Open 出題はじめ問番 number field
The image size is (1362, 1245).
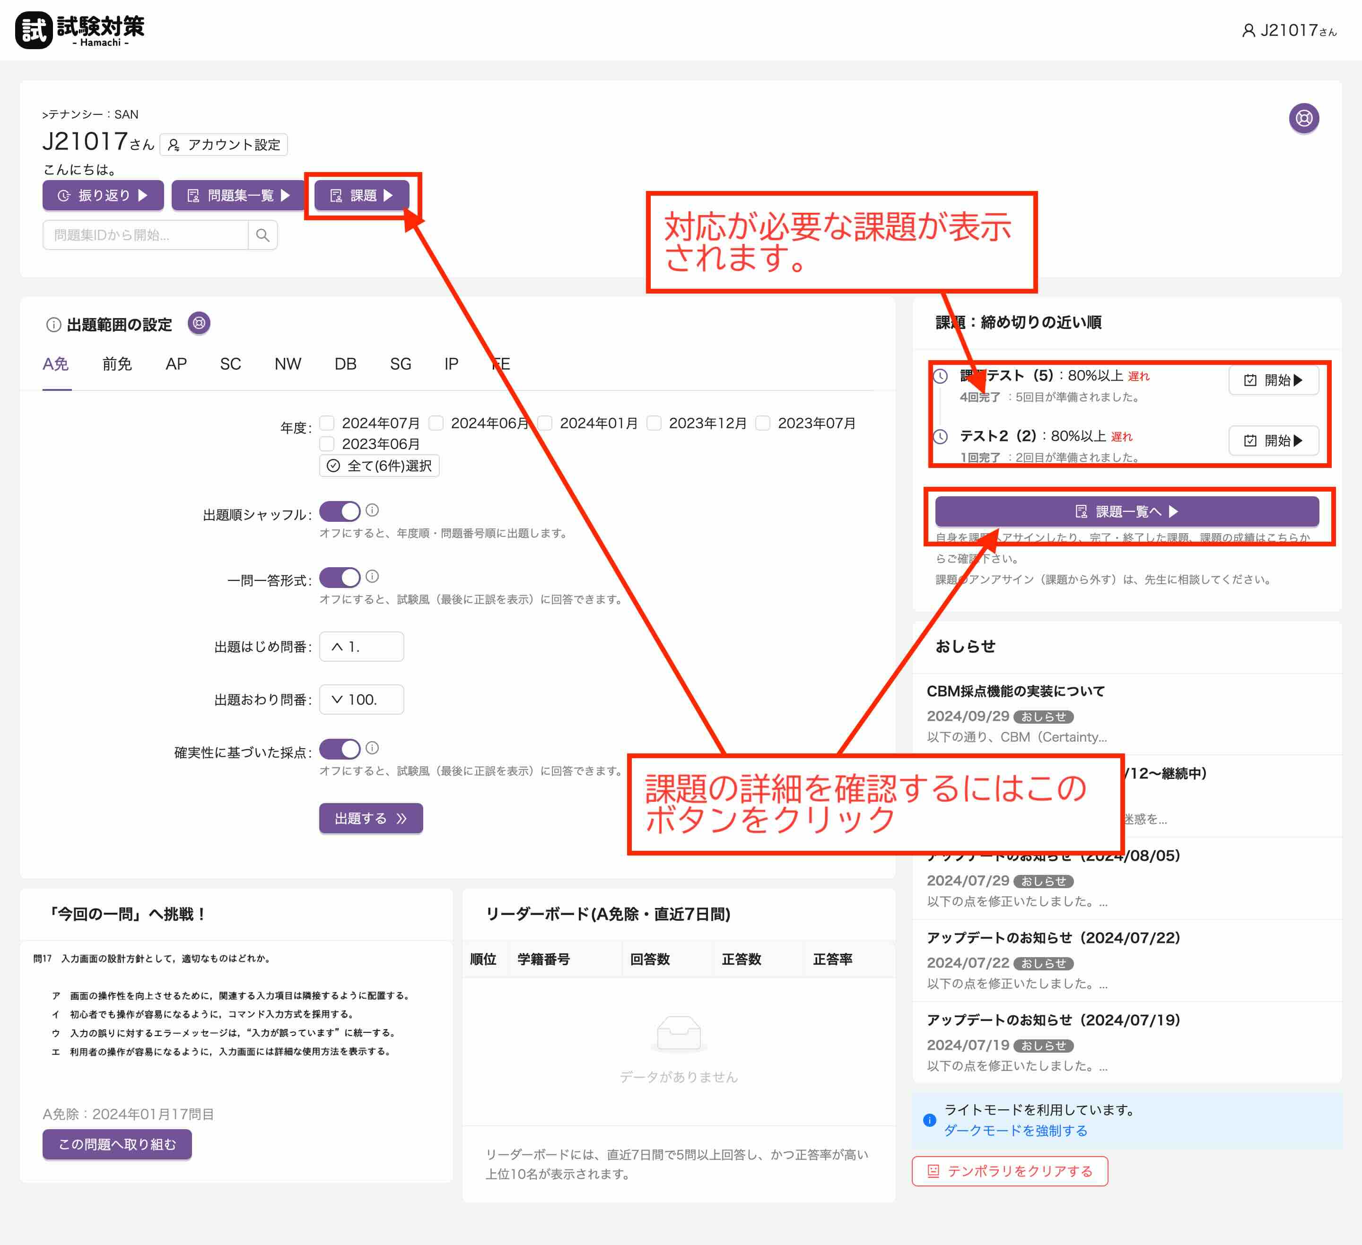[x=361, y=647]
